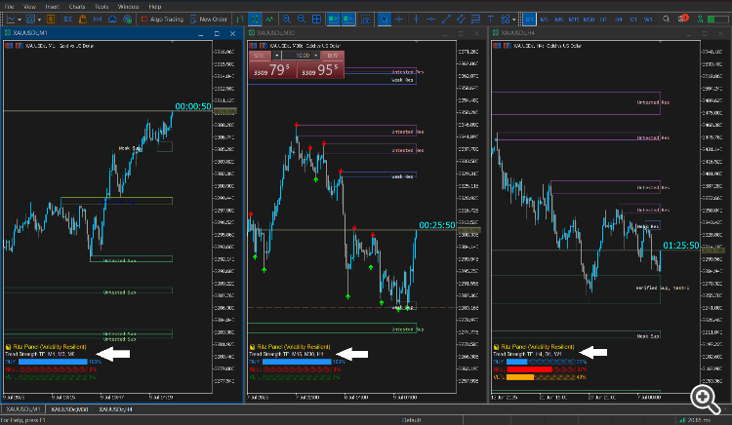Click the dollar symbols icon in toolbar

(51, 19)
